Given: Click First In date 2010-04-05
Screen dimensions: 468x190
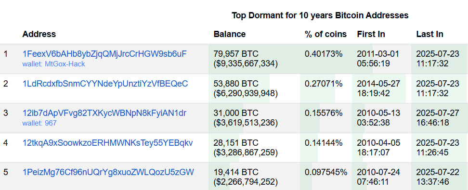Looking at the screenshot, I should click(x=378, y=143).
